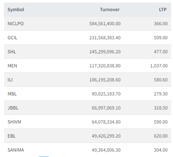Select the SHL symbol
173x157 pixels.
(12, 52)
